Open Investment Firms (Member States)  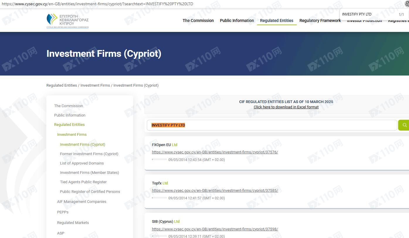89,173
